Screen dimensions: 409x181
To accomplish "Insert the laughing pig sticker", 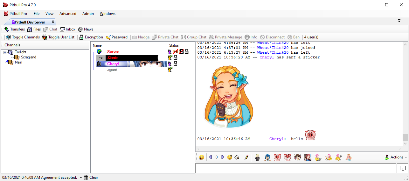I will [x=288, y=157].
